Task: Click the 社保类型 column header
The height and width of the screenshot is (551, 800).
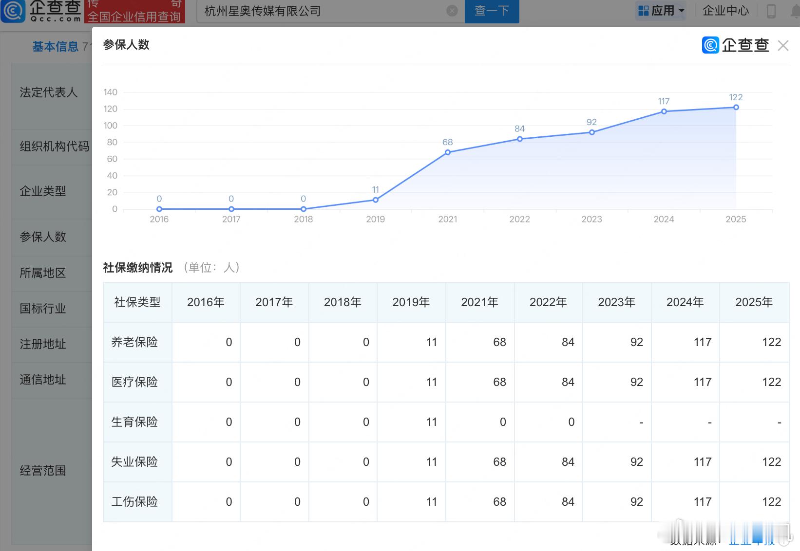Action: [137, 302]
